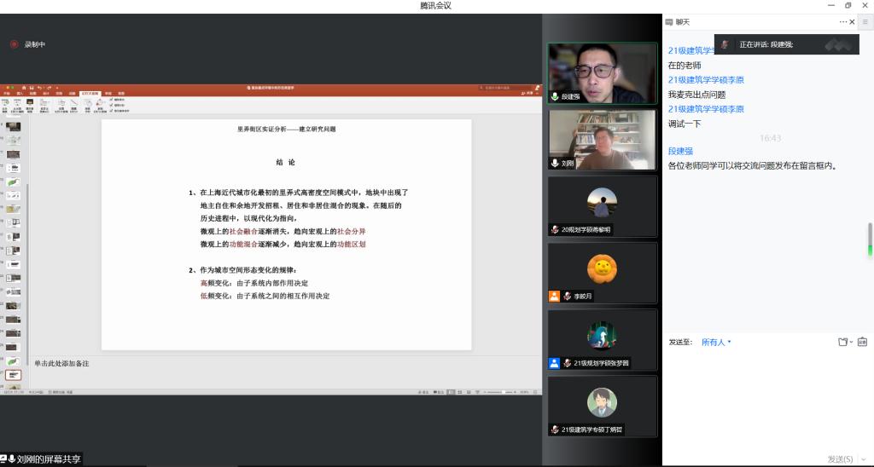The image size is (874, 467).
Task: Select 20规划学硕蒋黎明's participant tile
Action: [603, 205]
